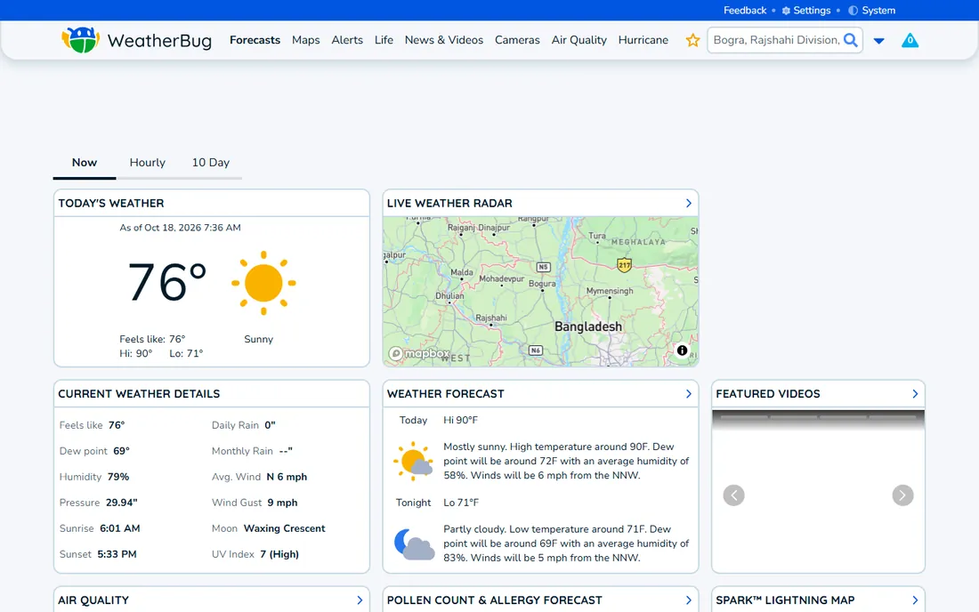Expand Featured Videos chevron

tap(915, 394)
